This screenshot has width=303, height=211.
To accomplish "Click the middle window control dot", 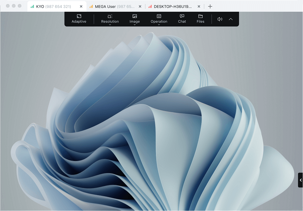I will pos(14,6).
